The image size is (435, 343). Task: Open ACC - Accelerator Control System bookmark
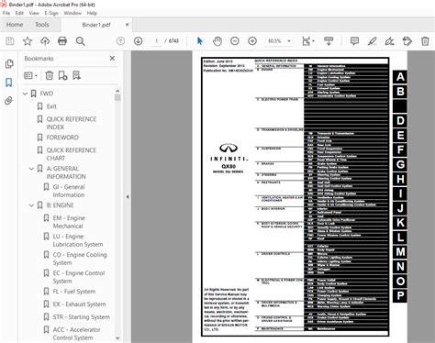[77, 334]
